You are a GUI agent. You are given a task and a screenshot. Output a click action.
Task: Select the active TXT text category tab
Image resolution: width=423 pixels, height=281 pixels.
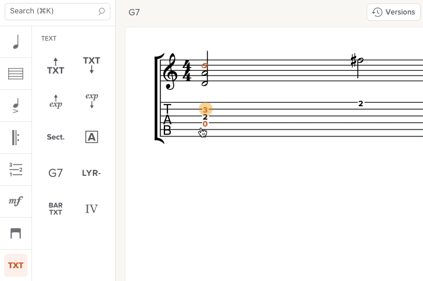16,265
